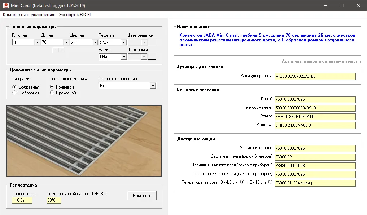Click the Цвет решетки color swatch

(152, 42)
